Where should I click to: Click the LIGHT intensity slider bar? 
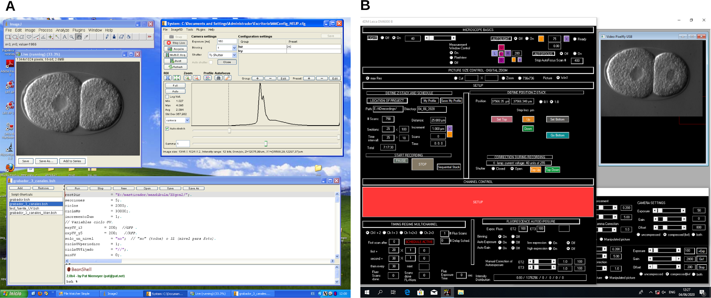coord(440,38)
